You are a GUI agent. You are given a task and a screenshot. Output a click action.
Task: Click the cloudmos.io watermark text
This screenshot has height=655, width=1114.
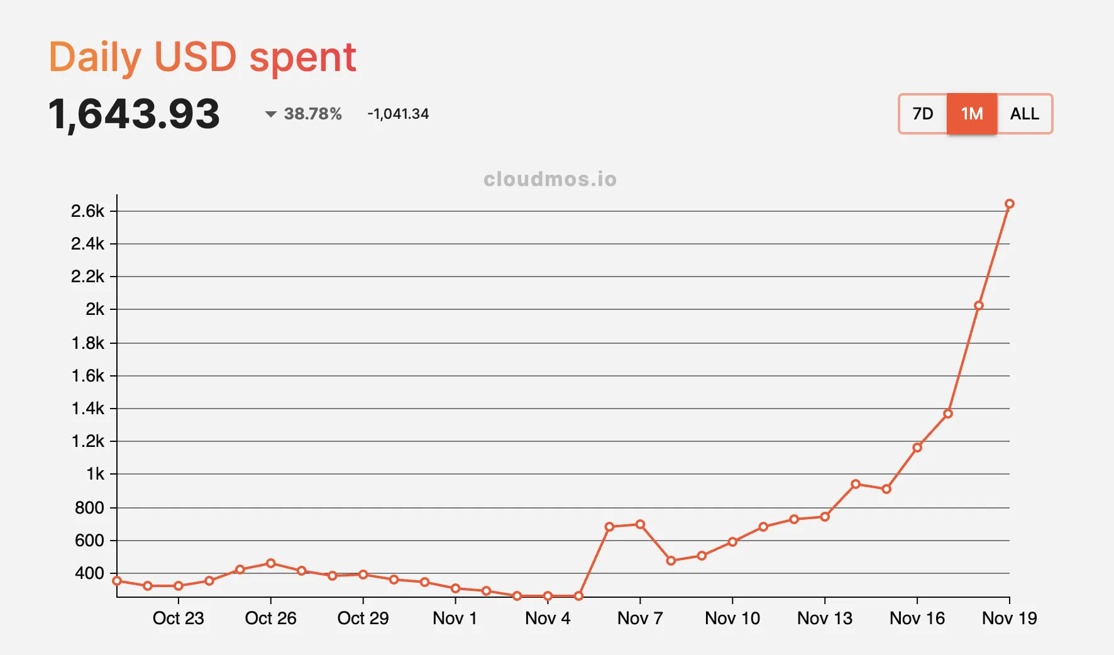click(550, 179)
